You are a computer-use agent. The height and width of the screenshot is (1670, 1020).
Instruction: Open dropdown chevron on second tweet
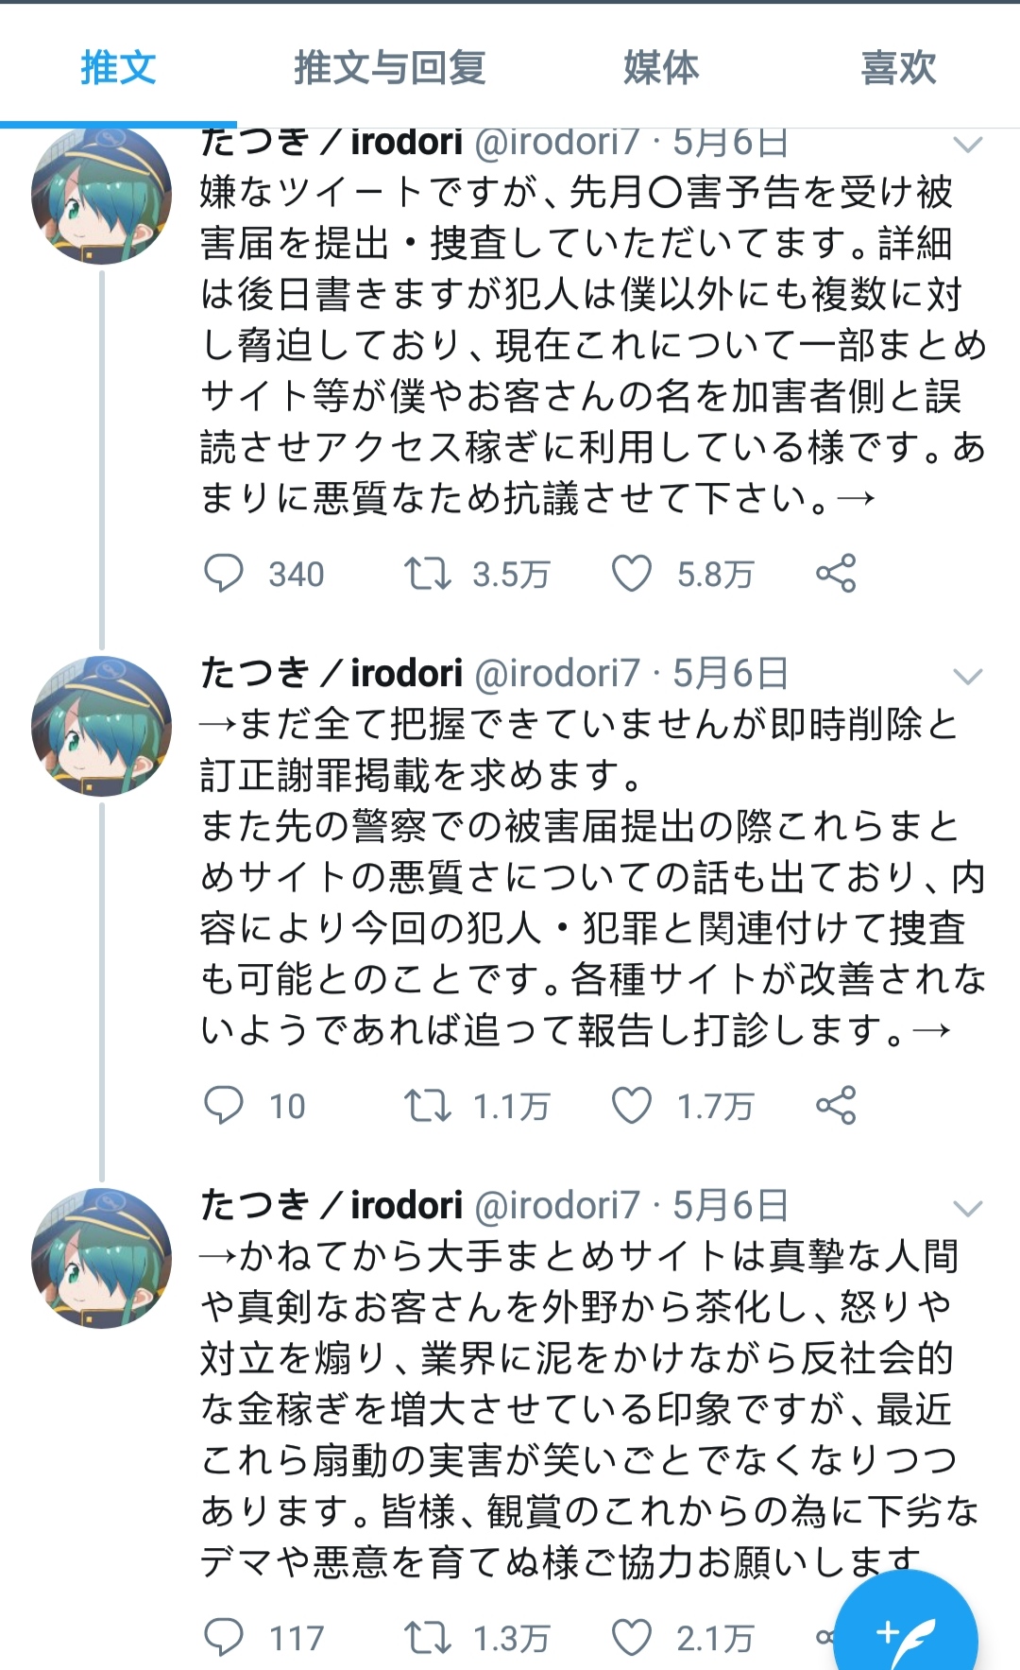click(x=968, y=676)
